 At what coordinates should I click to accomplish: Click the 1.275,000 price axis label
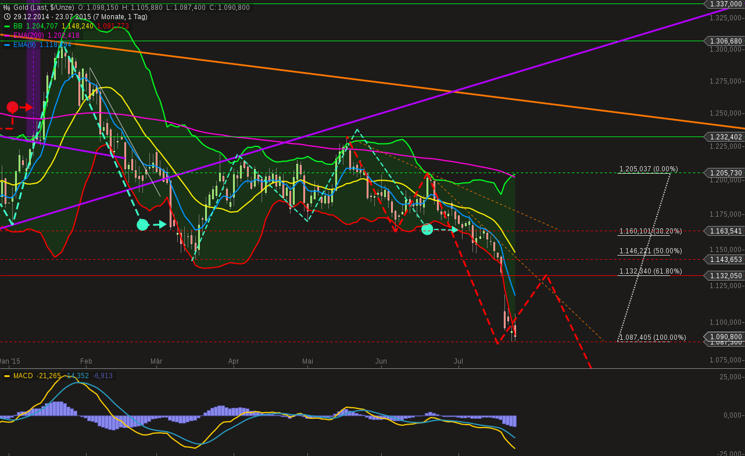pos(726,81)
